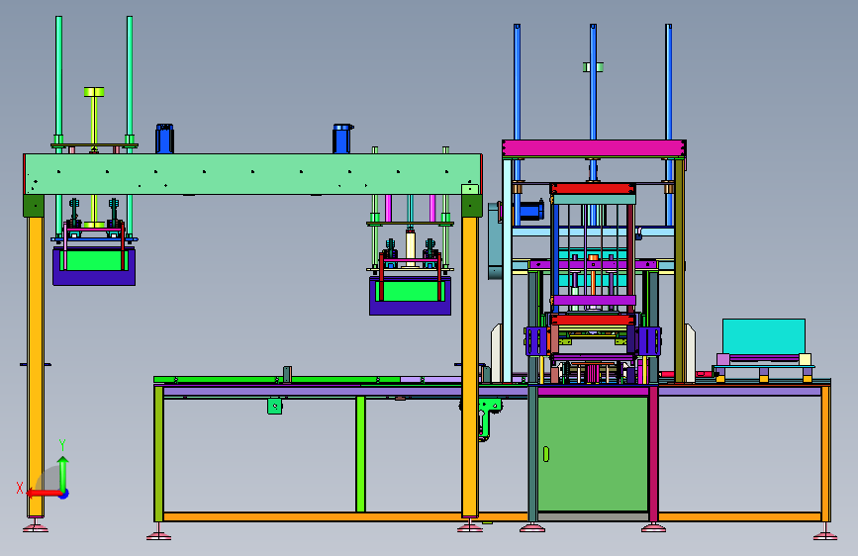
Task: Click the blue Z axis ball of triad
Action: tap(64, 494)
